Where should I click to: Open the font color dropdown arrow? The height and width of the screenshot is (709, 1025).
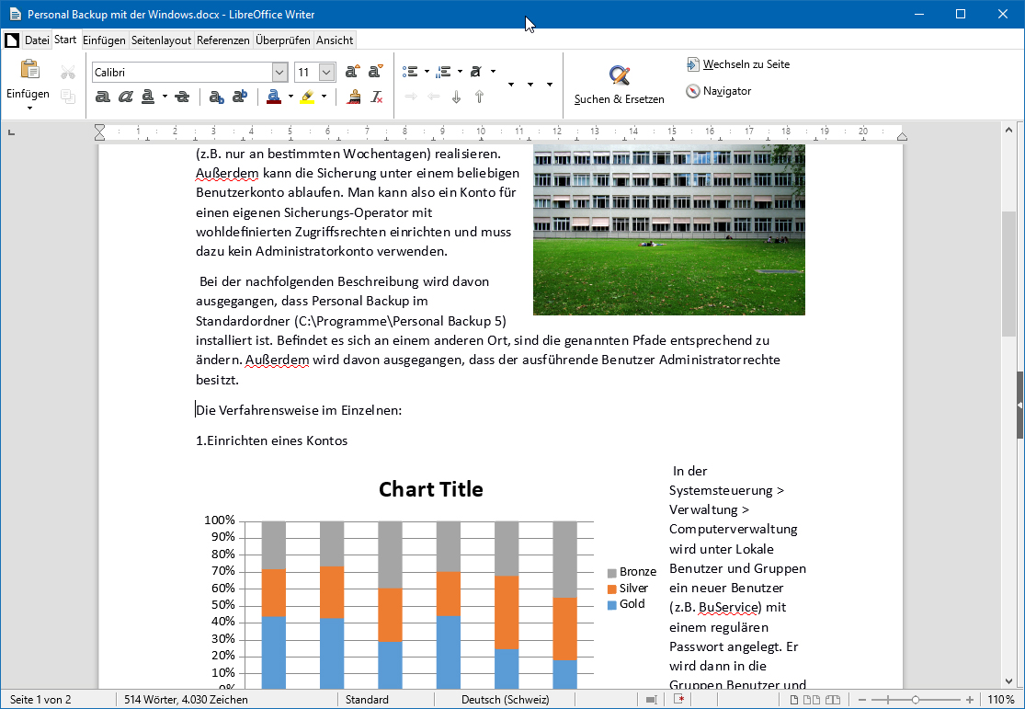click(x=290, y=97)
